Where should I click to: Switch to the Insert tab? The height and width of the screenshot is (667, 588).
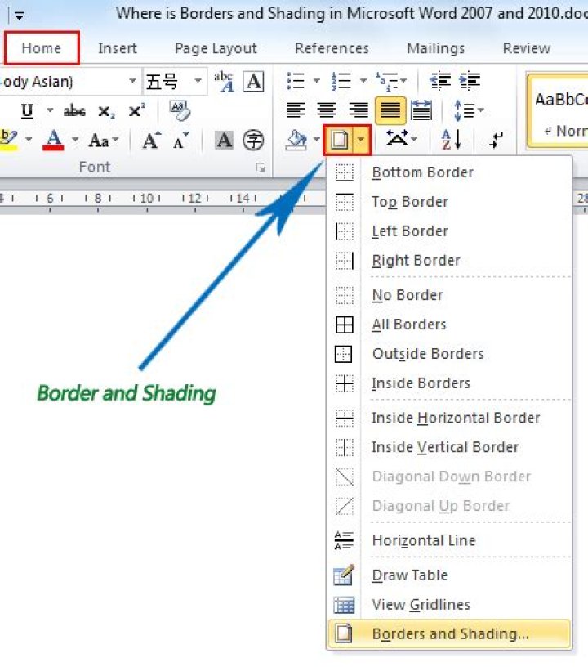(x=118, y=48)
